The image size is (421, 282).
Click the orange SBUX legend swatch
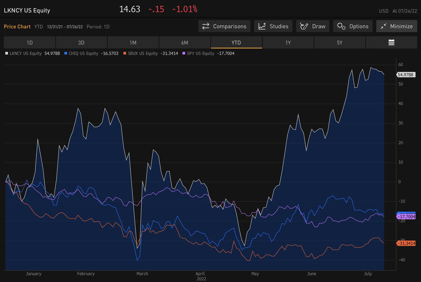pos(125,53)
